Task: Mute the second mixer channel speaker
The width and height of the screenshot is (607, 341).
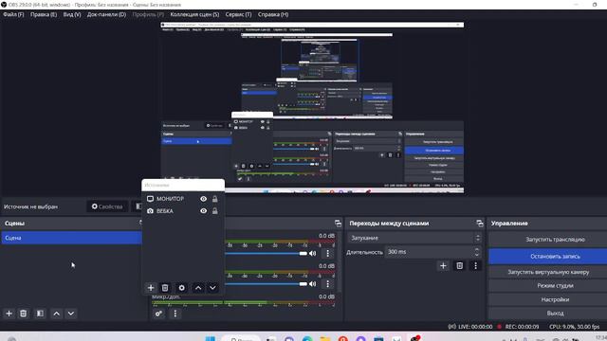Action: [312, 284]
